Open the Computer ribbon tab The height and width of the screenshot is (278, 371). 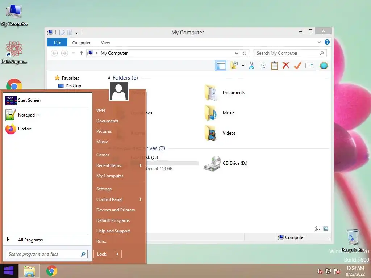(82, 43)
